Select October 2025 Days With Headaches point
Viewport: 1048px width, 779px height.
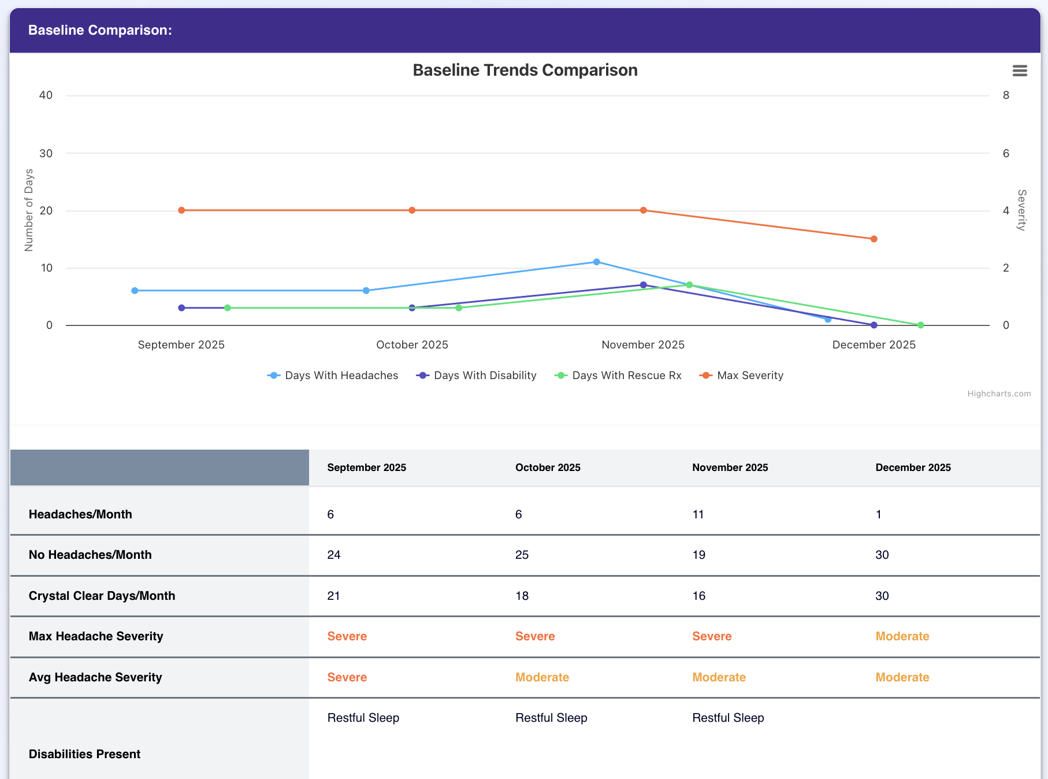(366, 291)
